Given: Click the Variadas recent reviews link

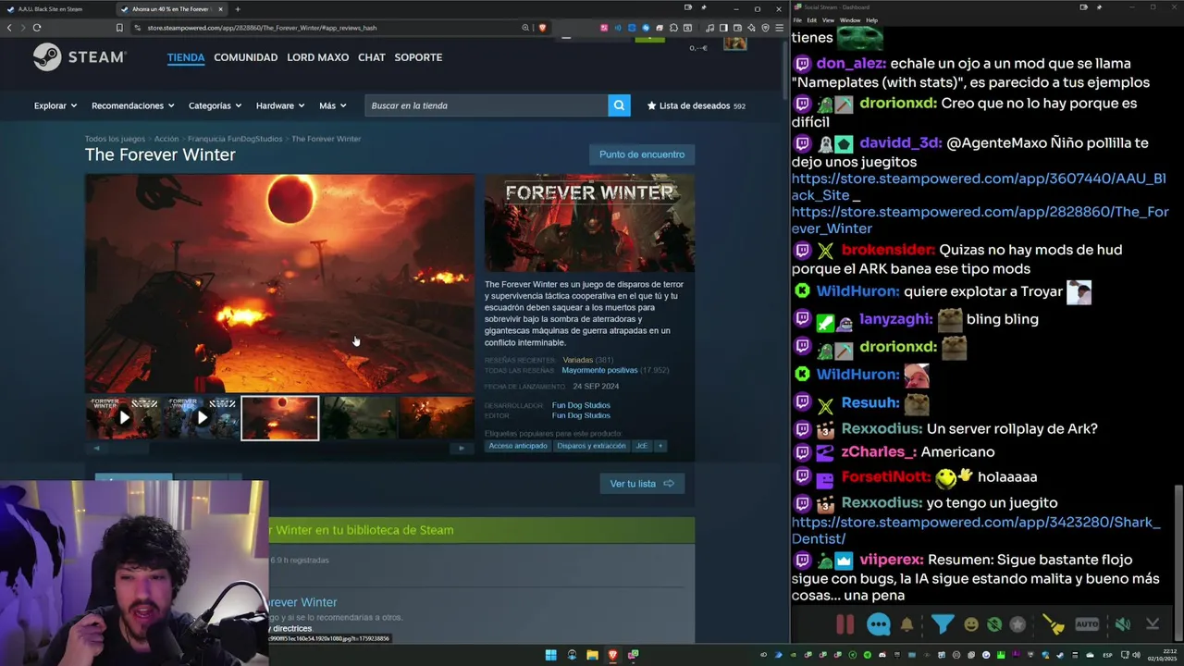Looking at the screenshot, I should point(577,360).
